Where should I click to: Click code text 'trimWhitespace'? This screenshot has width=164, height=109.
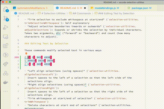(35, 102)
